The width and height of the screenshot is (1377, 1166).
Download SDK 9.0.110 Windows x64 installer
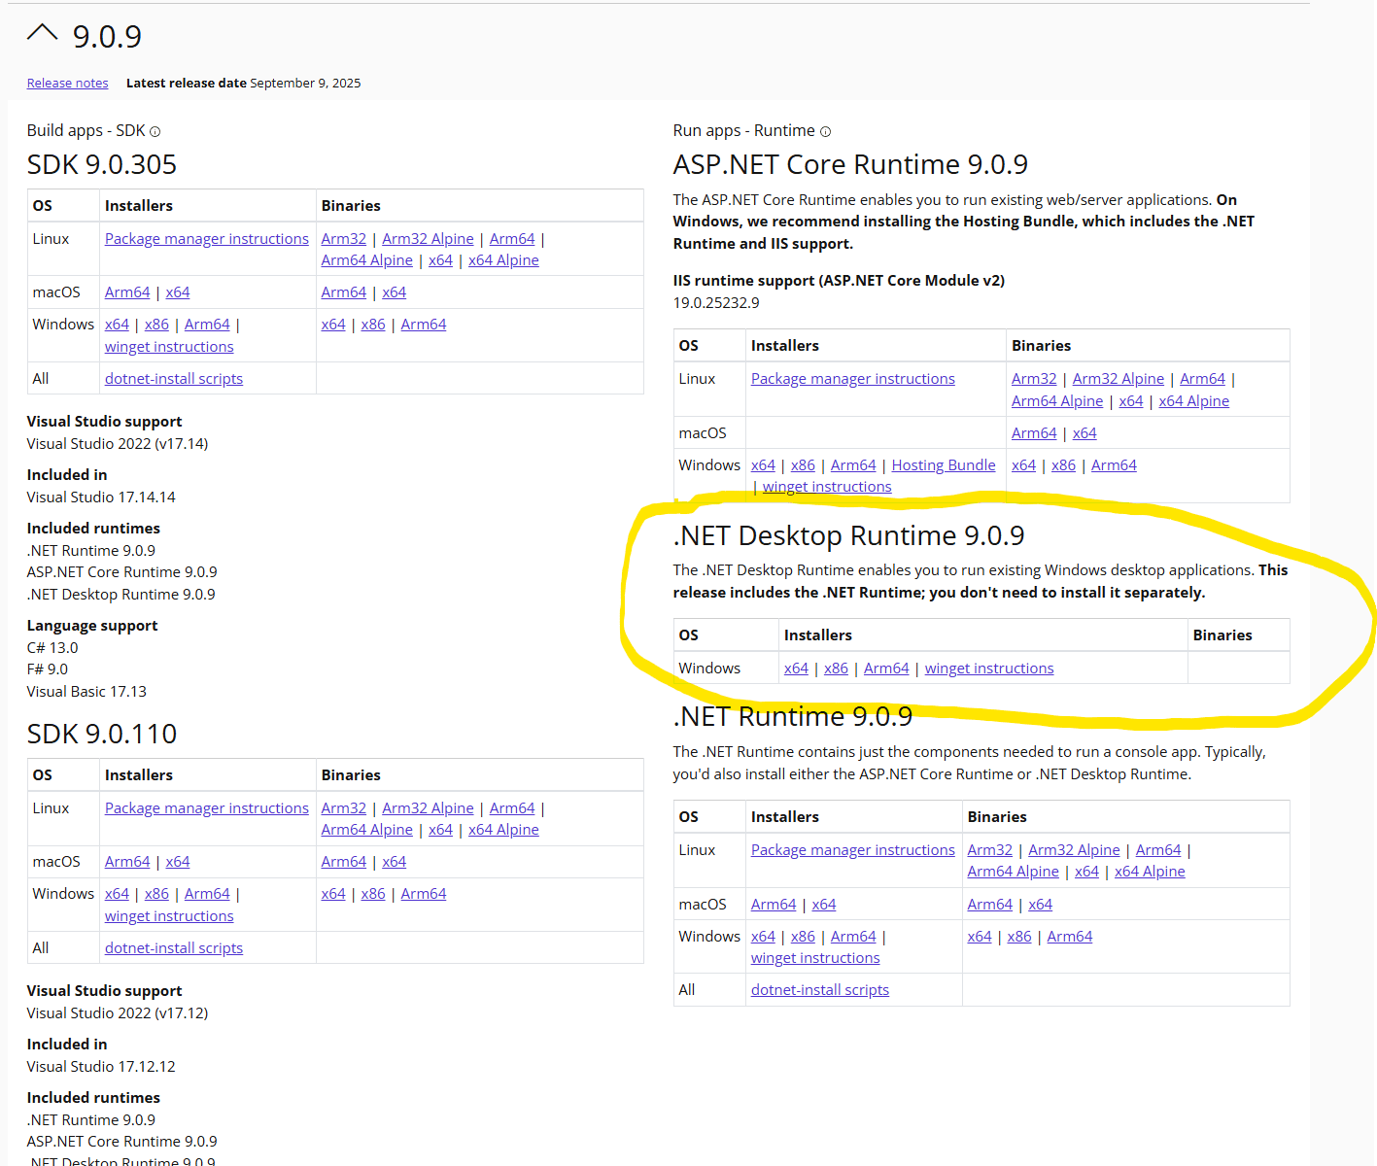pos(117,894)
